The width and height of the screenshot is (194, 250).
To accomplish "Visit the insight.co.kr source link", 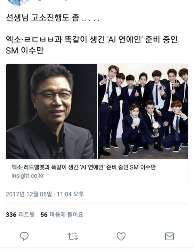I will (28, 176).
